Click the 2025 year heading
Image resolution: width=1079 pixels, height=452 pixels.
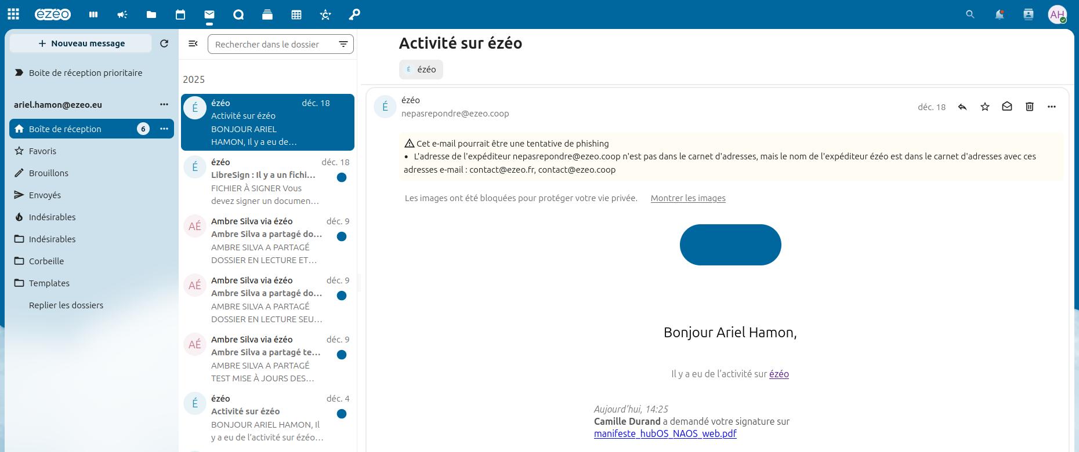(x=194, y=79)
